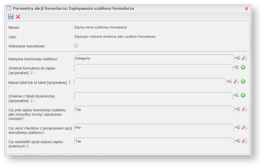Open variable picker for Zmienne formularza do zapisu
Viewport: 264px width, 168px height.
236,67
